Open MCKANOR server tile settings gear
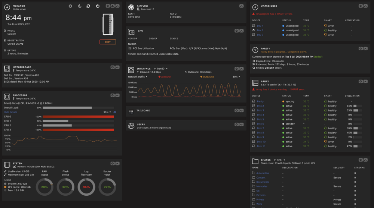The height and width of the screenshot is (208, 374). click(x=108, y=6)
